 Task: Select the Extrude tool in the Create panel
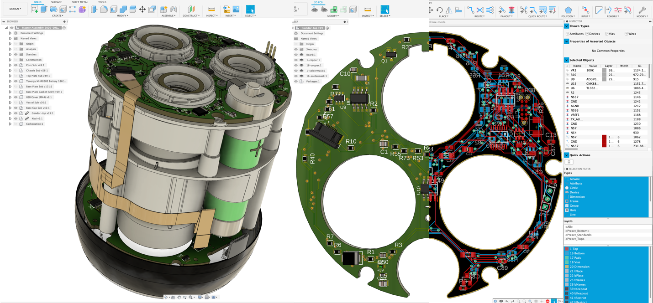point(43,9)
